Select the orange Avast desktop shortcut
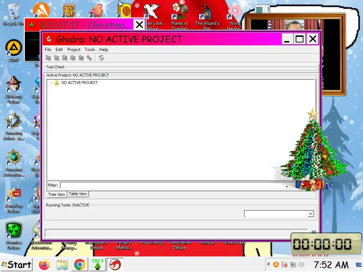Screen dimensions: 363x272 point(41,10)
